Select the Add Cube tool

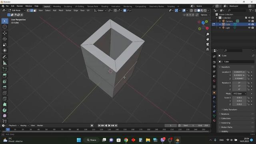click(4, 69)
